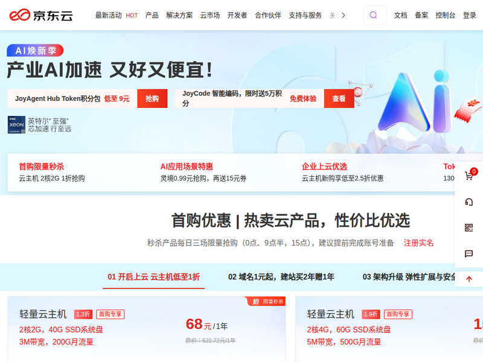Click 灵境0.99元抢购，再送15元券 text
This screenshot has height=362, width=483.
point(203,178)
